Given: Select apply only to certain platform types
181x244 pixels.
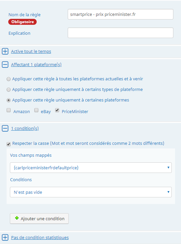Looking at the screenshot, I should 9,90.
